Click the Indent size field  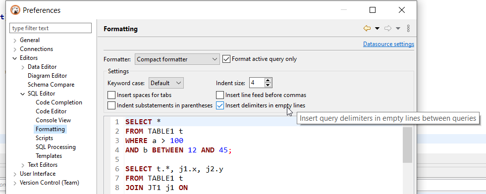[257, 83]
